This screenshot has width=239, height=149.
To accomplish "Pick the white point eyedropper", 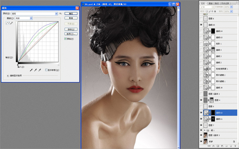I will pyautogui.click(x=40, y=70).
